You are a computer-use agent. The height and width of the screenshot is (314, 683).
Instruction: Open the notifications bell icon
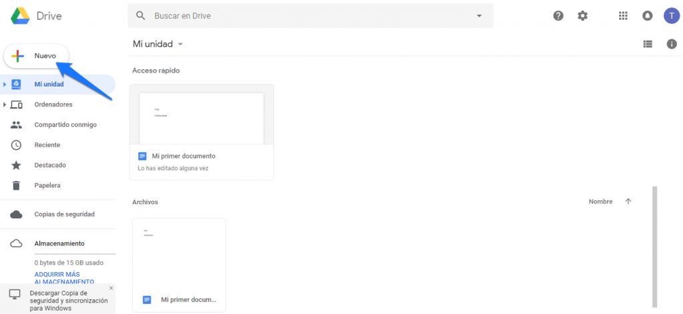click(647, 16)
